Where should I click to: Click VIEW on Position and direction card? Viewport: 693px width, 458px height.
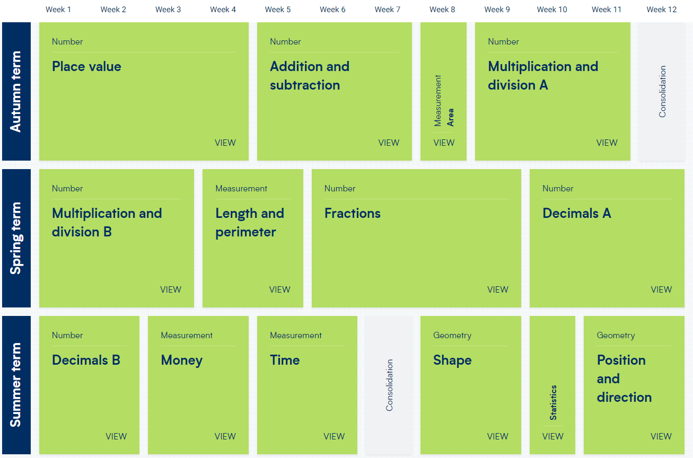pos(661,436)
